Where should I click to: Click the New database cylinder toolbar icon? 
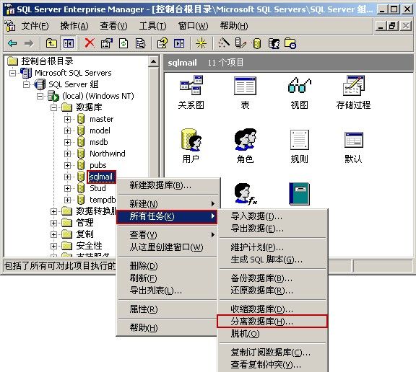(x=257, y=43)
